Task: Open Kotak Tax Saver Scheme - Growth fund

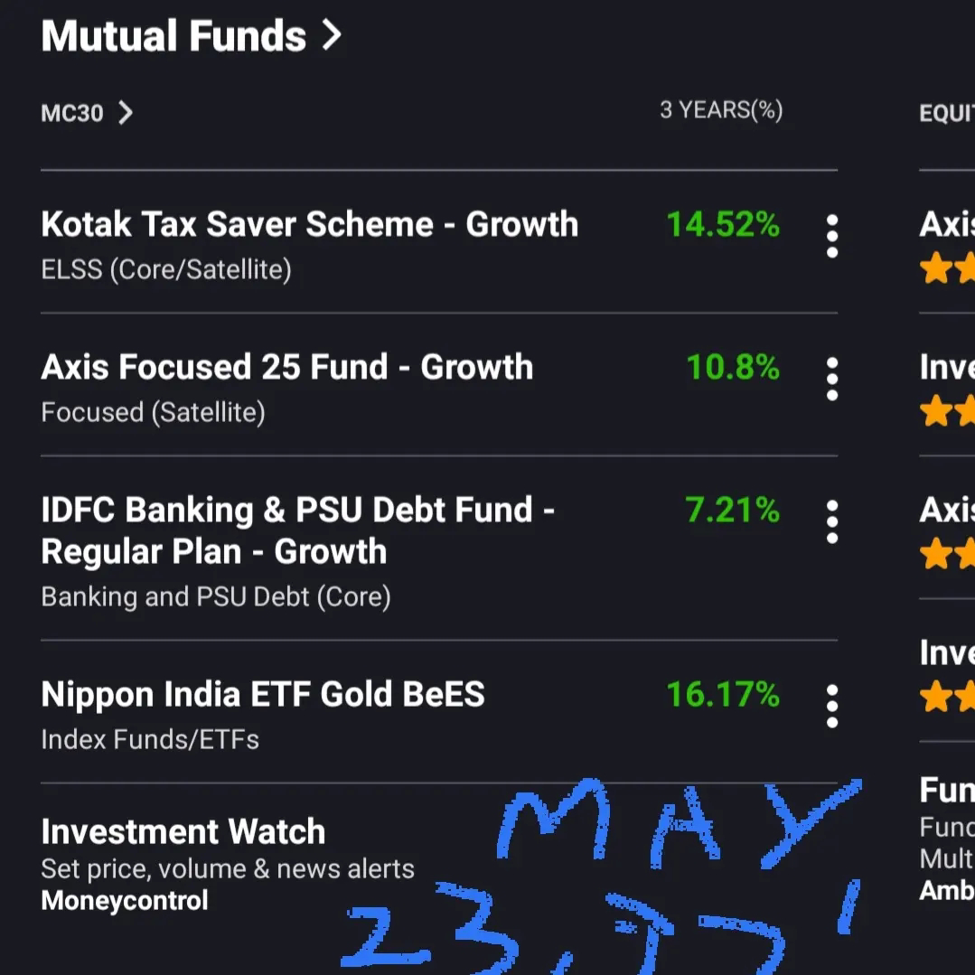Action: click(x=309, y=224)
